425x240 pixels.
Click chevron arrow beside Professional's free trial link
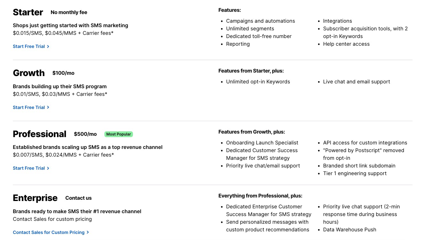coord(48,168)
